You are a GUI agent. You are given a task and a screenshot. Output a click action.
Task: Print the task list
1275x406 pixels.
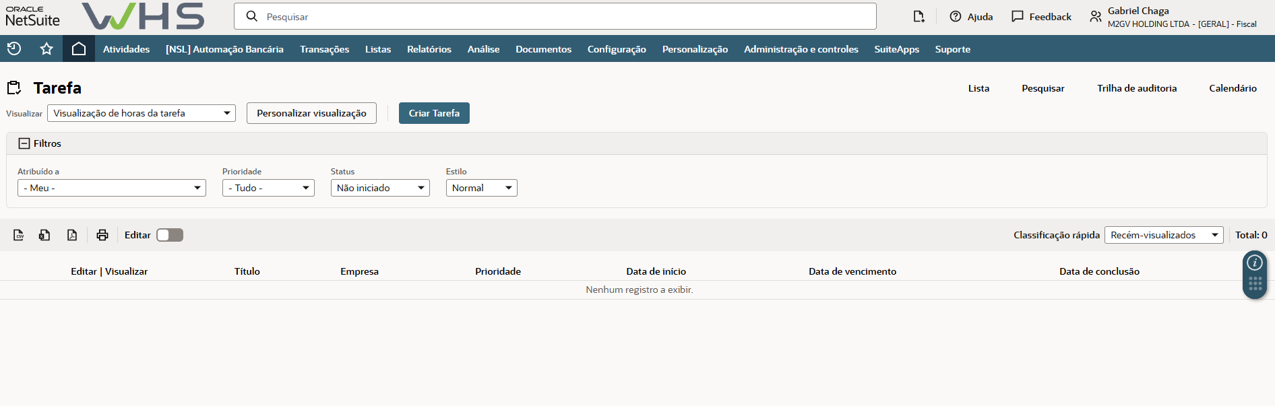(102, 235)
